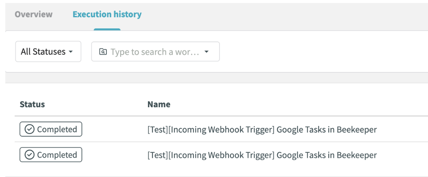Click the blue underline beneath Execution history tab

pyautogui.click(x=107, y=29)
